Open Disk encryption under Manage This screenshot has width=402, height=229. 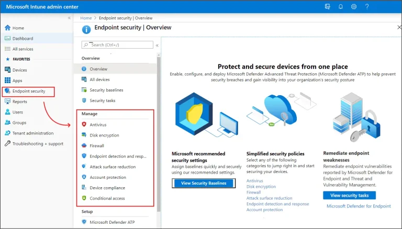[x=104, y=135]
